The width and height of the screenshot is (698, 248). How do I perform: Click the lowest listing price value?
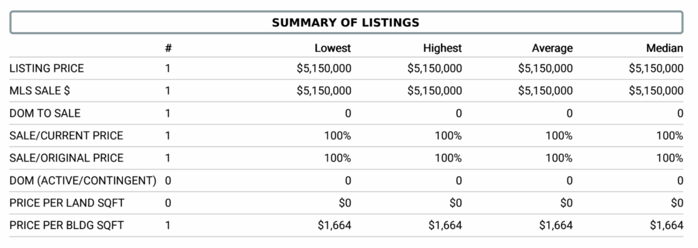(x=324, y=69)
